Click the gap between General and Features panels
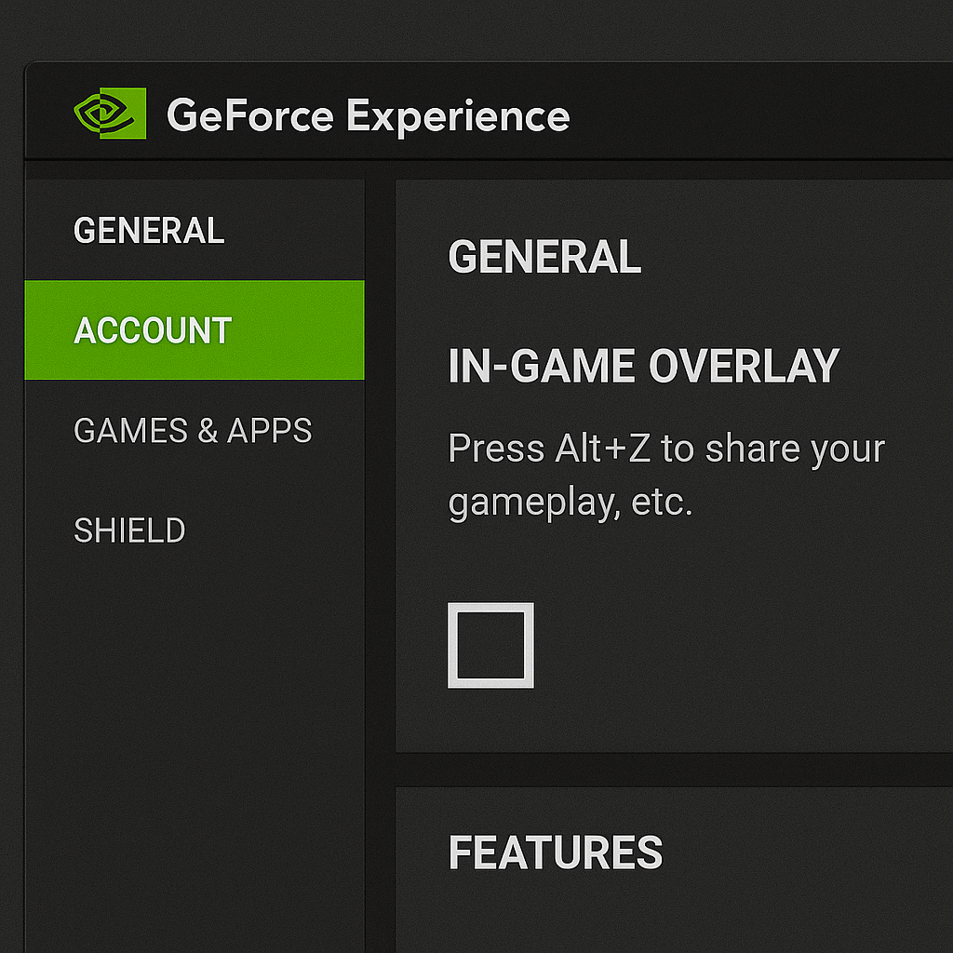The width and height of the screenshot is (953, 953). 670,770
